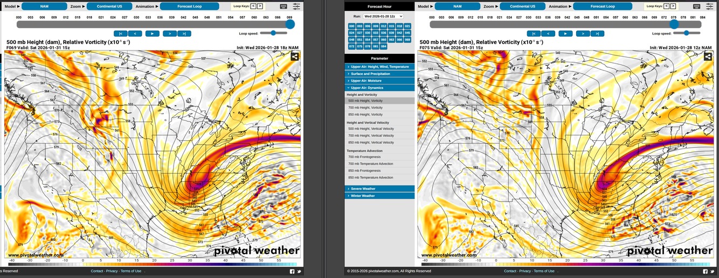Adjust the Loop speed slider in the right window
719x278 pixels.
686,33
